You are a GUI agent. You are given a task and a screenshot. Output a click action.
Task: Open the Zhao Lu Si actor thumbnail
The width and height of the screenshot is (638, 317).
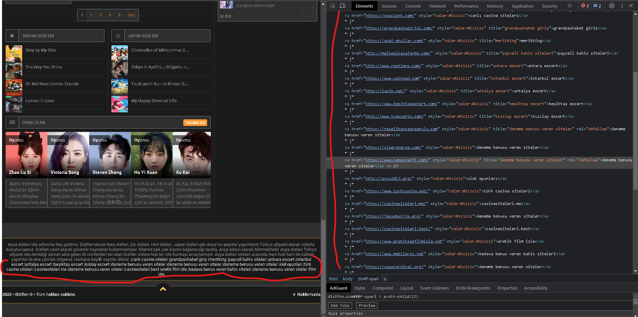[x=27, y=155]
